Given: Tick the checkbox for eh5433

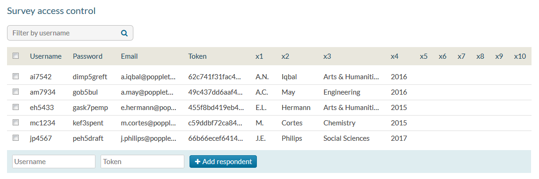Looking at the screenshot, I should click(x=15, y=107).
